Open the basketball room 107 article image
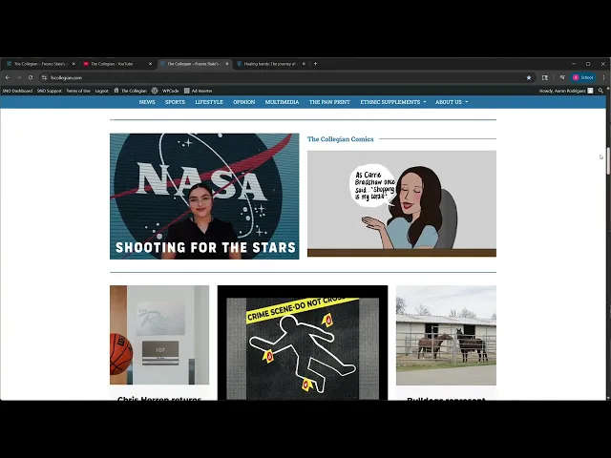Viewport: 611px width, 458px height. 159,335
